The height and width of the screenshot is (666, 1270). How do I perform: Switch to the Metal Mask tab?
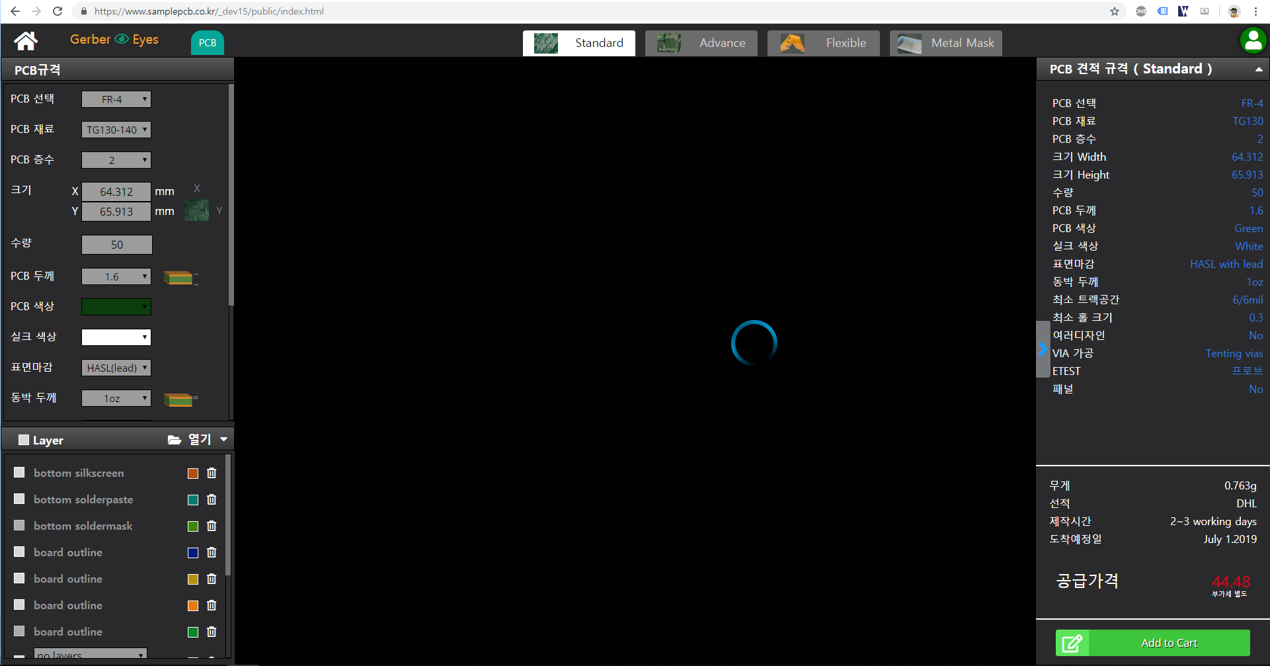coord(946,43)
